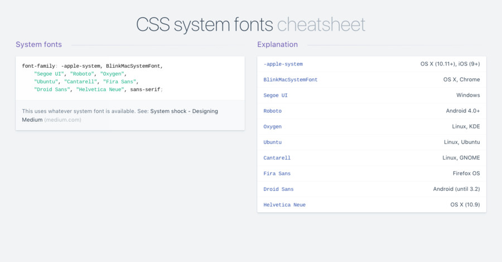Click the 'Windows' description text
This screenshot has height=262, width=502.
tap(468, 95)
